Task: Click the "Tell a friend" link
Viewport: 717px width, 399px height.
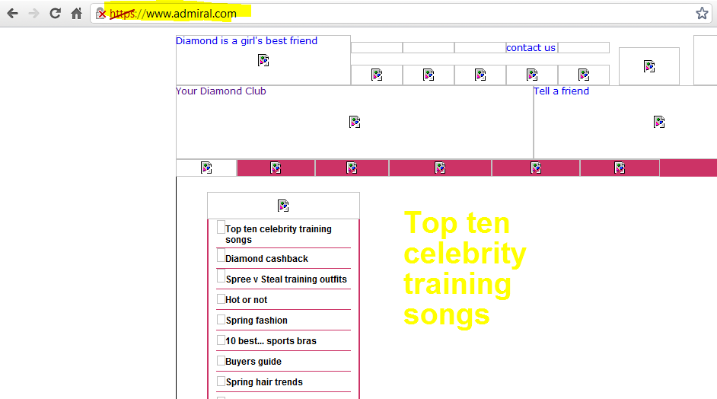Action: pyautogui.click(x=561, y=91)
